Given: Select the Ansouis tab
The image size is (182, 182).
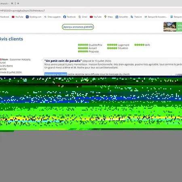Looking at the screenshot, I should click(x=5, y=3).
